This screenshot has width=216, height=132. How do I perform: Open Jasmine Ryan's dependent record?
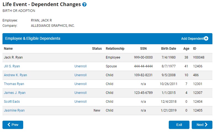point(14,110)
